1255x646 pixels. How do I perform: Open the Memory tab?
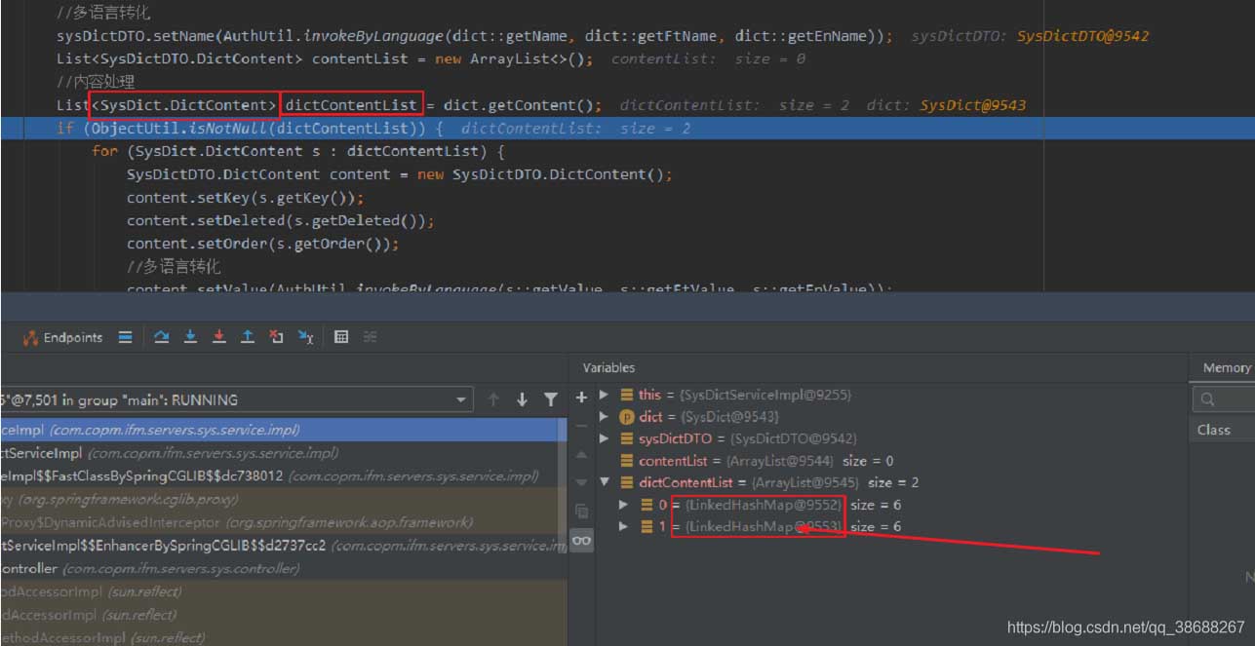point(1226,367)
